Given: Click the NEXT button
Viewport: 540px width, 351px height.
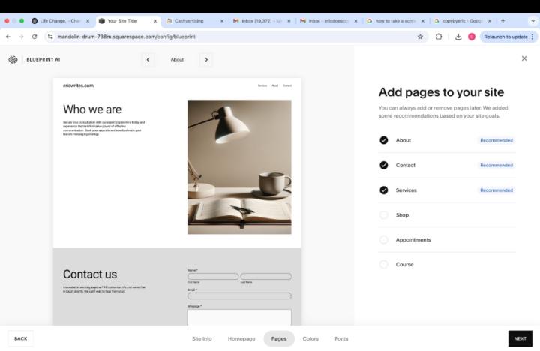Looking at the screenshot, I should pos(520,338).
